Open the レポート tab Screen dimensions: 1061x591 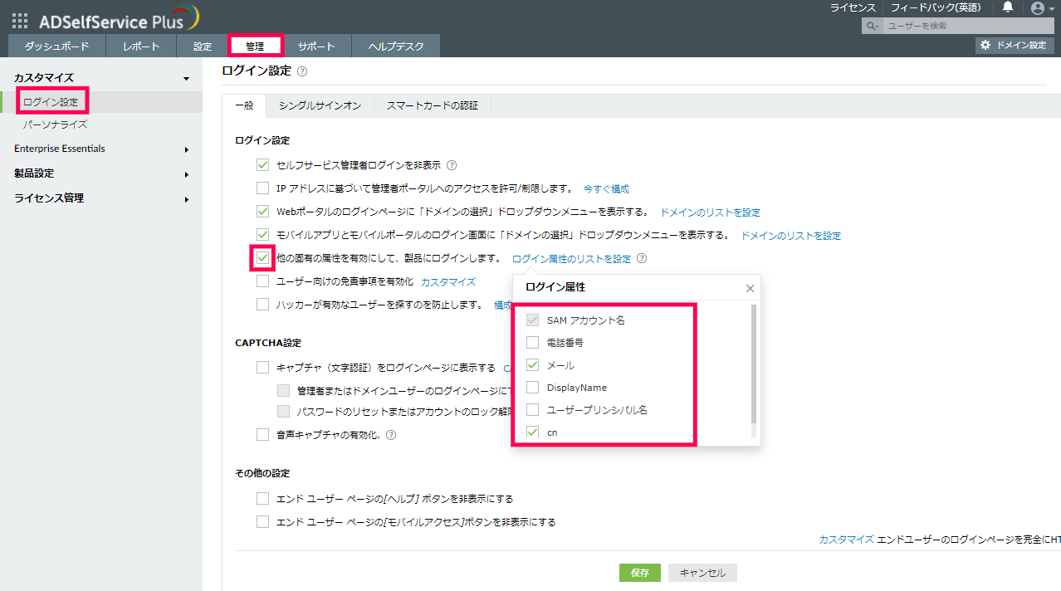click(x=141, y=46)
